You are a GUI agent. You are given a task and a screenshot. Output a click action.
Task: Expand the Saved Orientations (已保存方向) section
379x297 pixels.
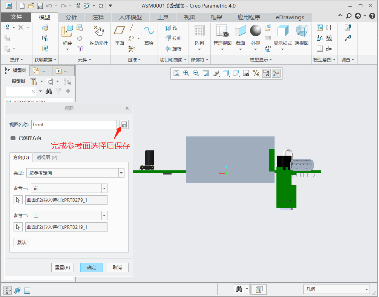pyautogui.click(x=13, y=138)
